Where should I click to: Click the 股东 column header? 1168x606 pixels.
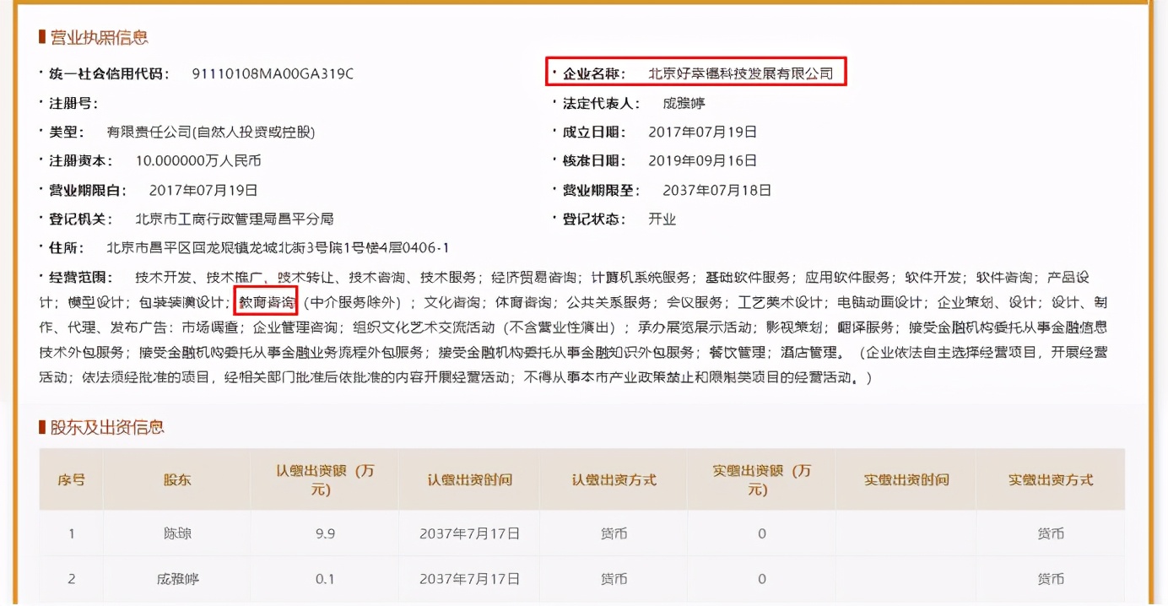pyautogui.click(x=175, y=479)
